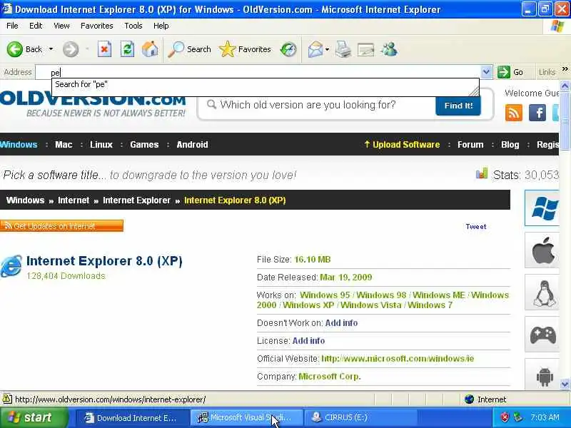
Task: Click the vertical scrollbar up arrow
Action: click(565, 86)
